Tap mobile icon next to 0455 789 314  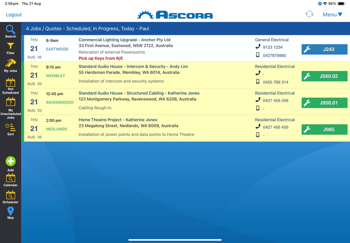point(258,82)
